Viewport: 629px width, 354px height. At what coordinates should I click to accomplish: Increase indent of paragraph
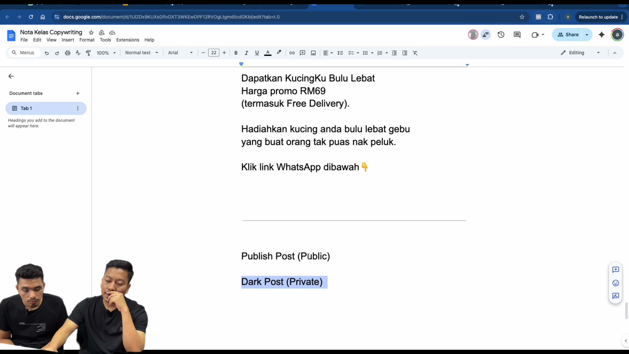point(405,53)
